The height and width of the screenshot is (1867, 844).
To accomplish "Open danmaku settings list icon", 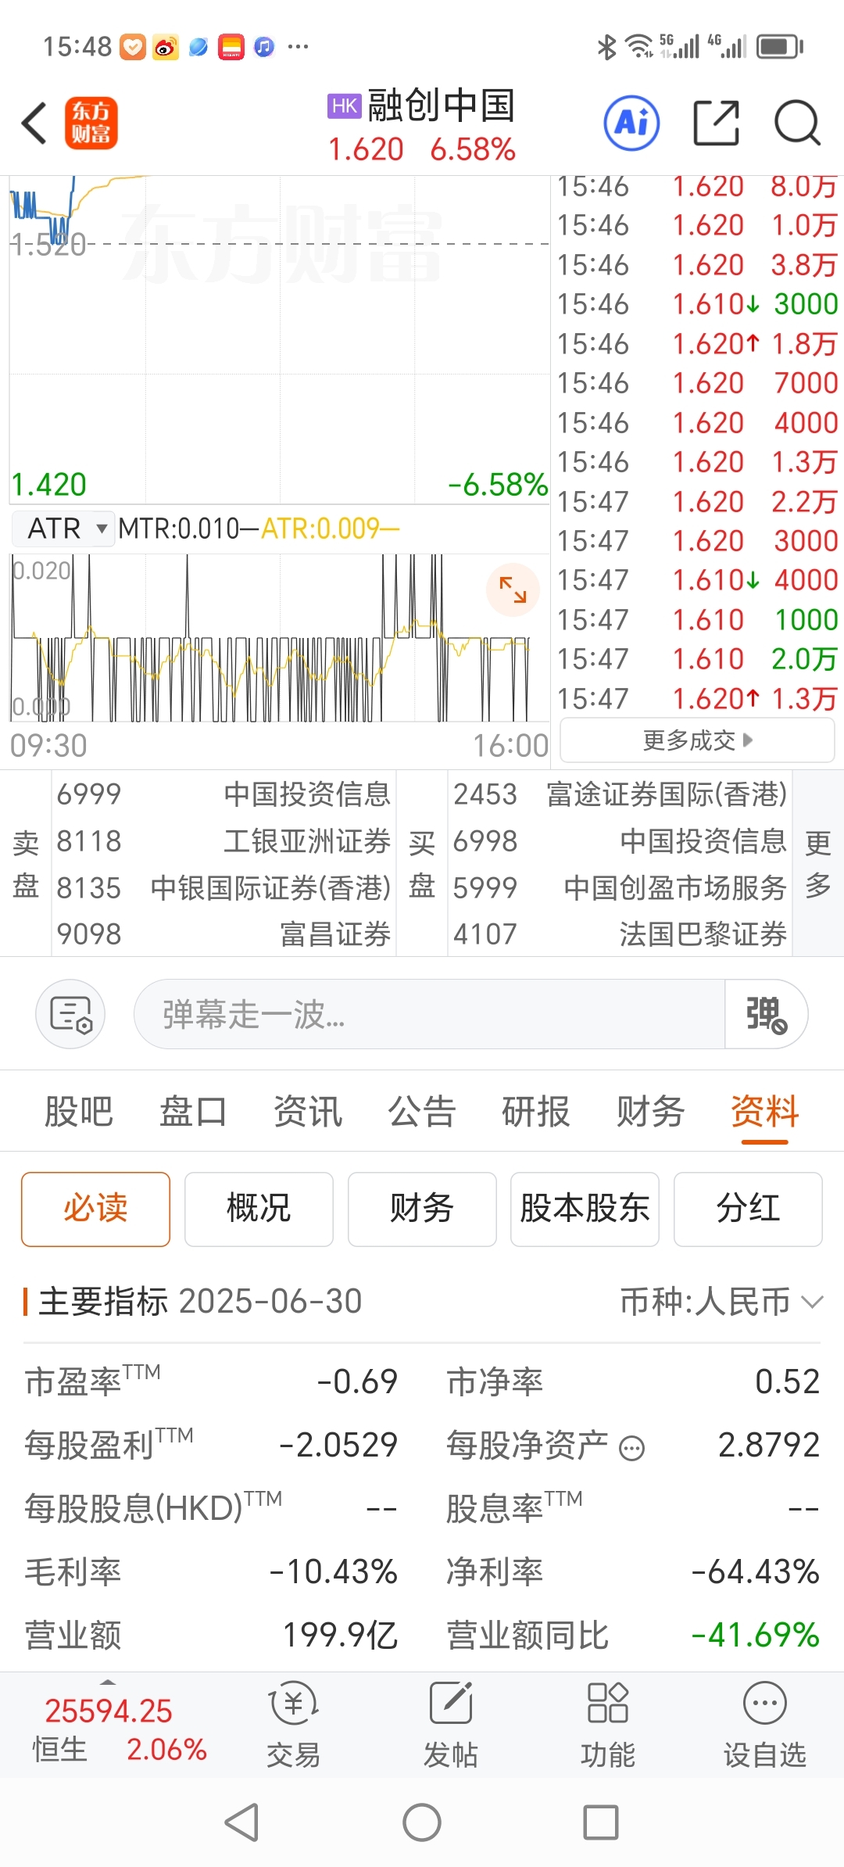I will pyautogui.click(x=70, y=1014).
